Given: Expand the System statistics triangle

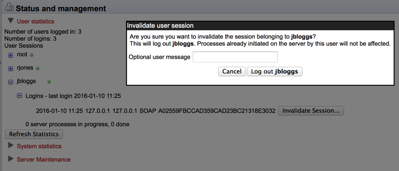Looking at the screenshot, I should tap(10, 146).
